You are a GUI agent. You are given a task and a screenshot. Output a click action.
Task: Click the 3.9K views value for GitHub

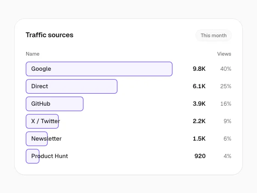[199, 104]
